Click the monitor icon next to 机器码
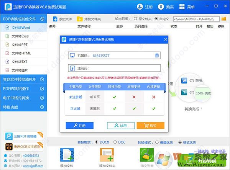The width and height of the screenshot is (230, 170). [x=72, y=56]
